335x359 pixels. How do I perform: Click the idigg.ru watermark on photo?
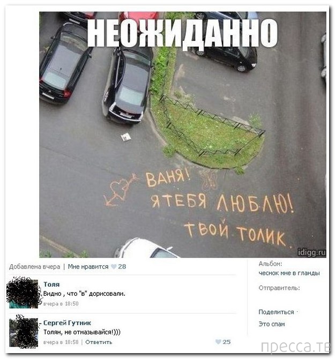311,252
